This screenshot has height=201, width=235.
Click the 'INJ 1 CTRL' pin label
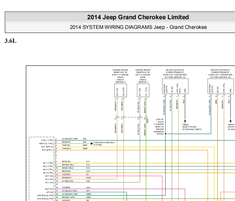click(48, 163)
